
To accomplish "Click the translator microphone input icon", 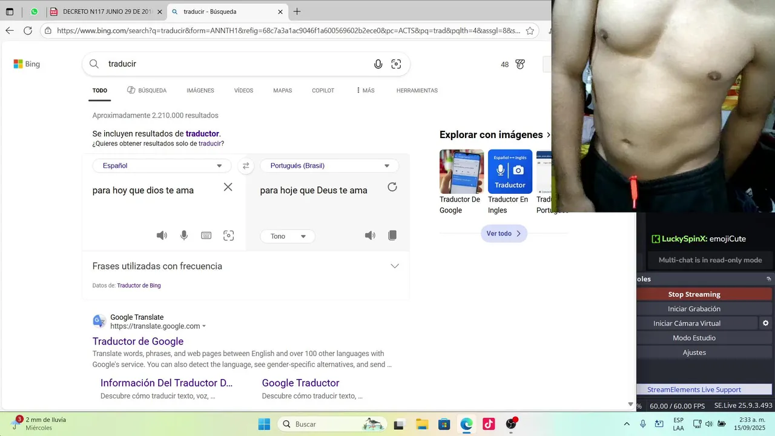I will (184, 236).
